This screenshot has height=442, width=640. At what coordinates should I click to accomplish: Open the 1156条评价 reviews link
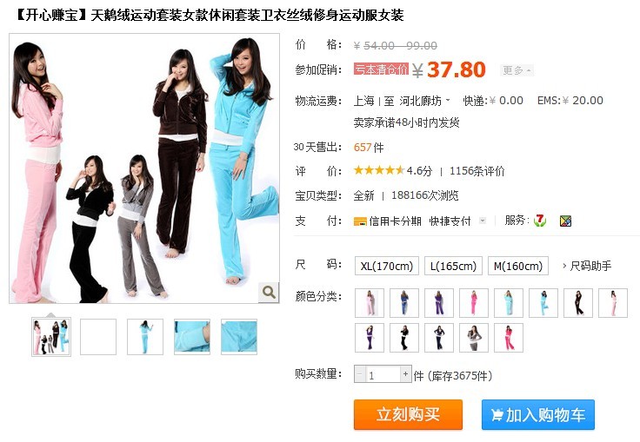(x=477, y=171)
